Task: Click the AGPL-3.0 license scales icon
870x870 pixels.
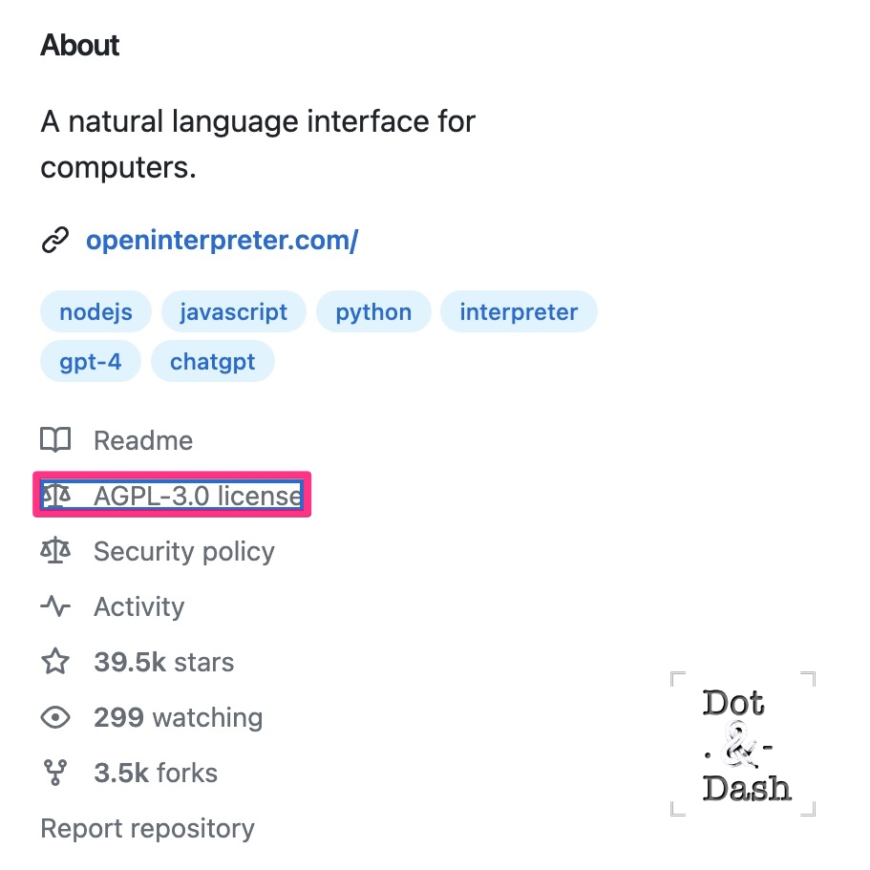Action: pyautogui.click(x=56, y=495)
